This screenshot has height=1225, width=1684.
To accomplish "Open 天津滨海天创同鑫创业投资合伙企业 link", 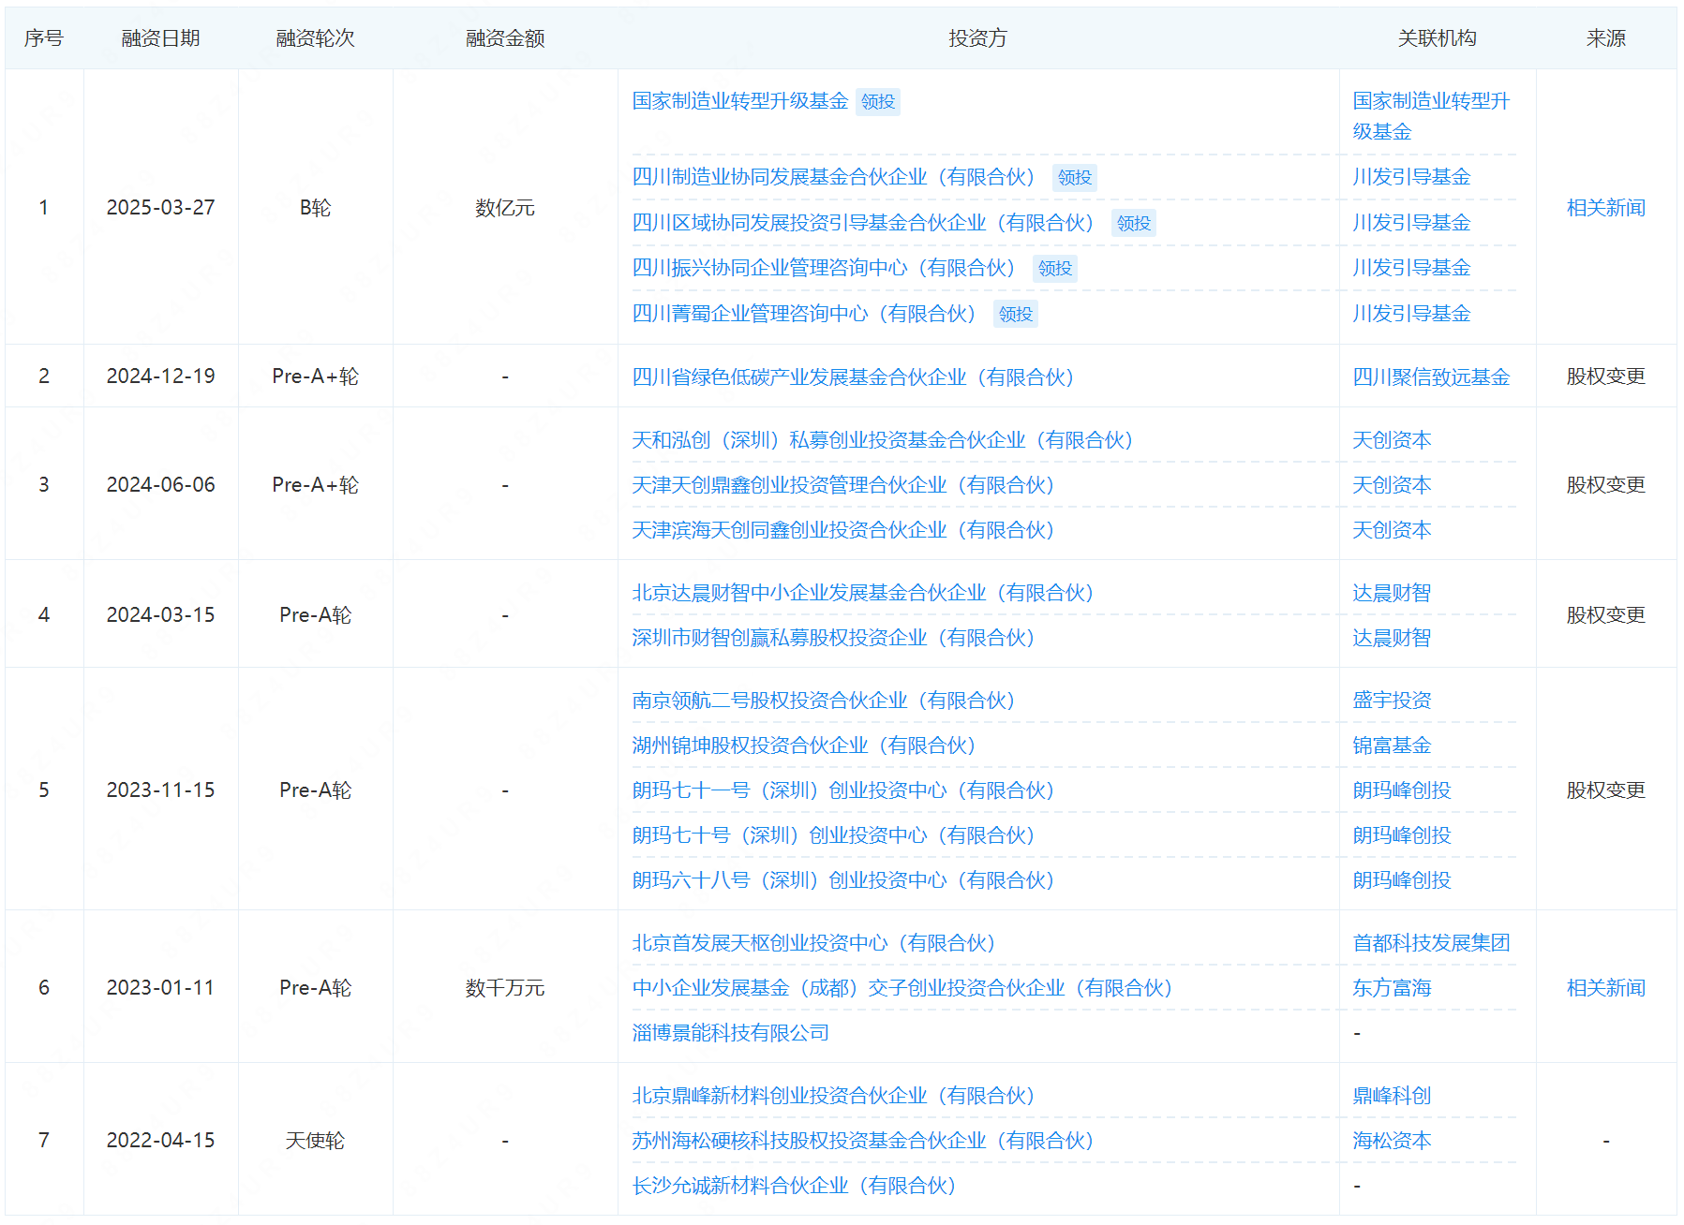I will [843, 530].
